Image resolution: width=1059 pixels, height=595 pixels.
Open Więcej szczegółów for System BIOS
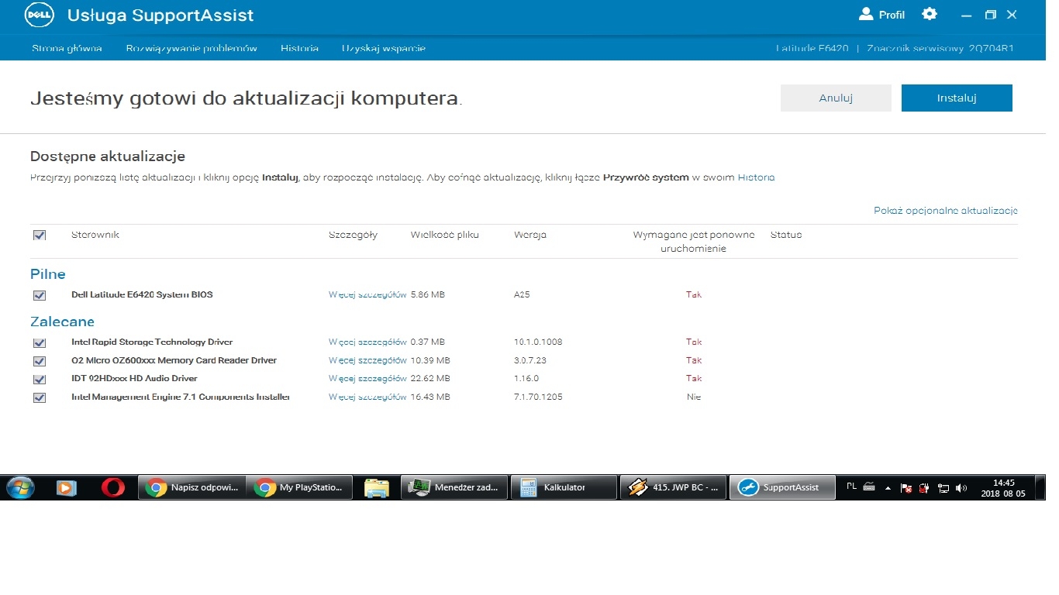(367, 295)
